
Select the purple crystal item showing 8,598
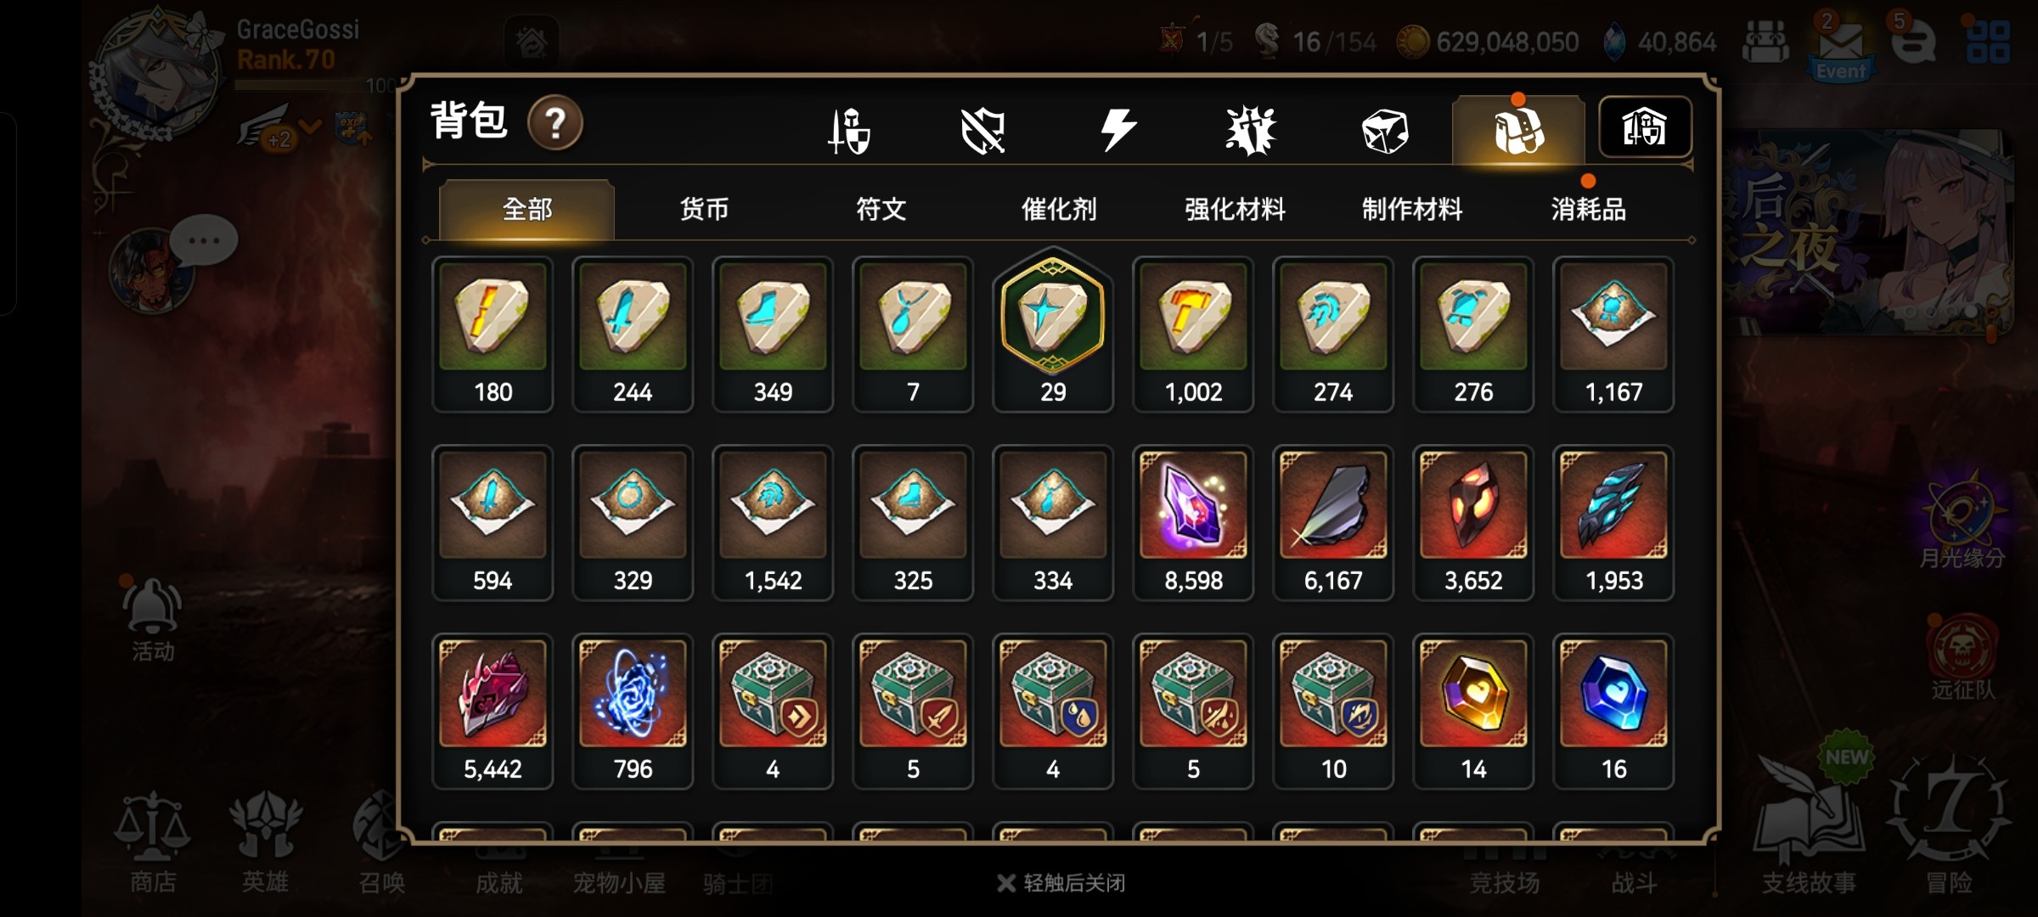[1193, 523]
